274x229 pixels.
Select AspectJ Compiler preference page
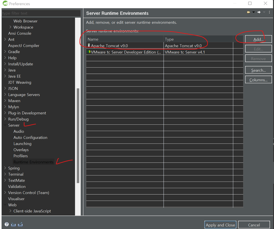coord(24,46)
